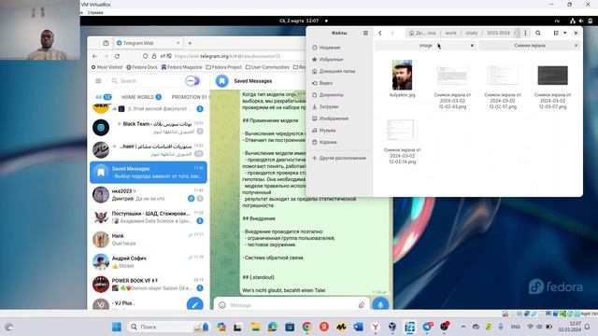Open the User Communities bookmark folder
The image size is (598, 336).
pos(267,67)
